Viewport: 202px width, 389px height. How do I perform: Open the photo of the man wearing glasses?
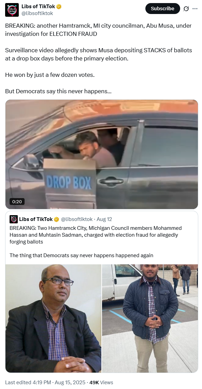click(x=53, y=319)
